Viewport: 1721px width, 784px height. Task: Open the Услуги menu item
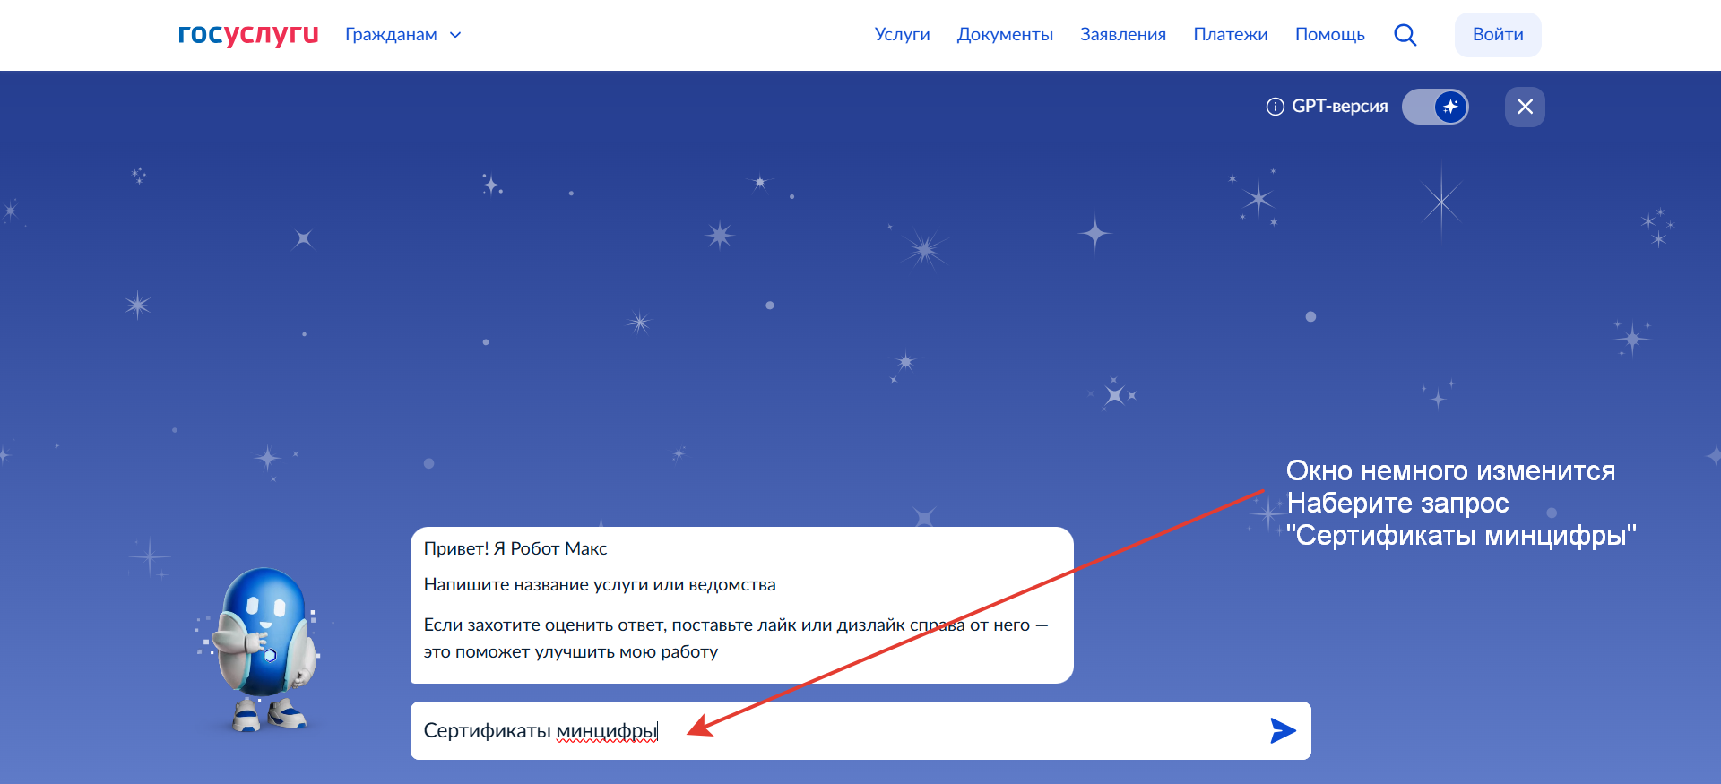point(902,35)
